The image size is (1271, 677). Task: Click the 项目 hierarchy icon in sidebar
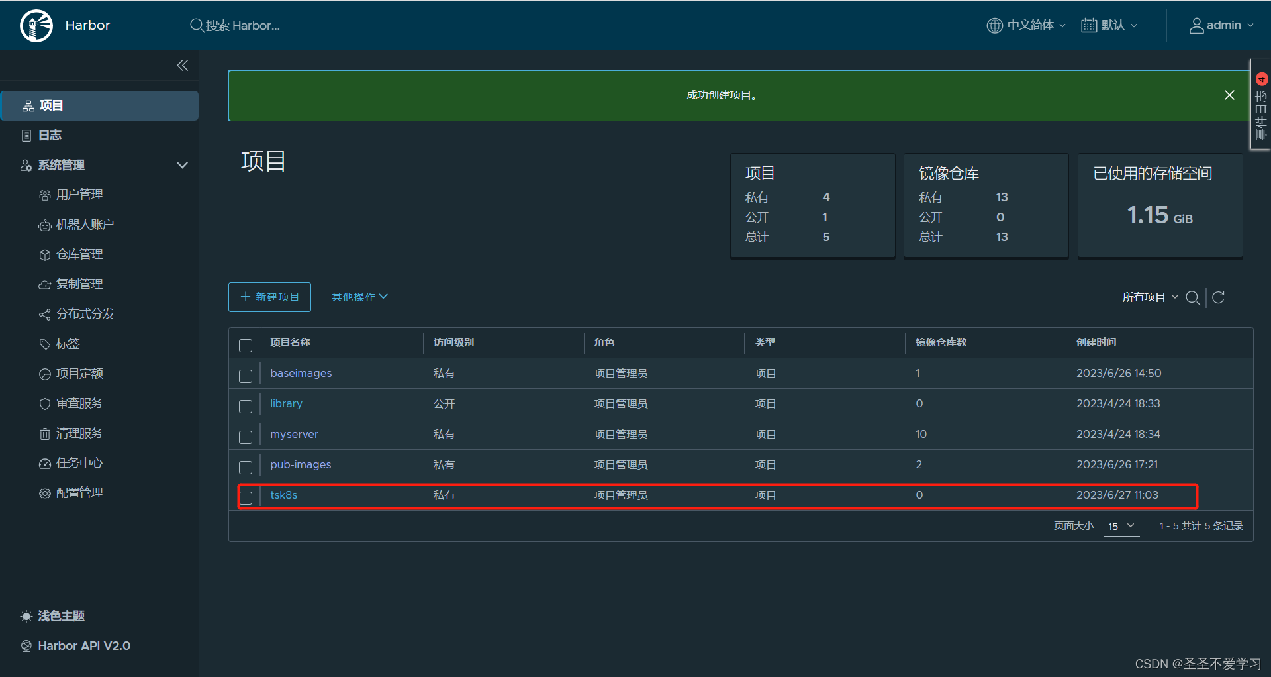28,106
